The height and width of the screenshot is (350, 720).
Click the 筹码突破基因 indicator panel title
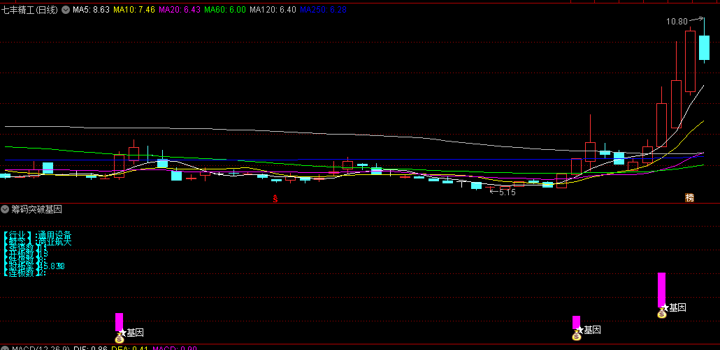tap(36, 209)
